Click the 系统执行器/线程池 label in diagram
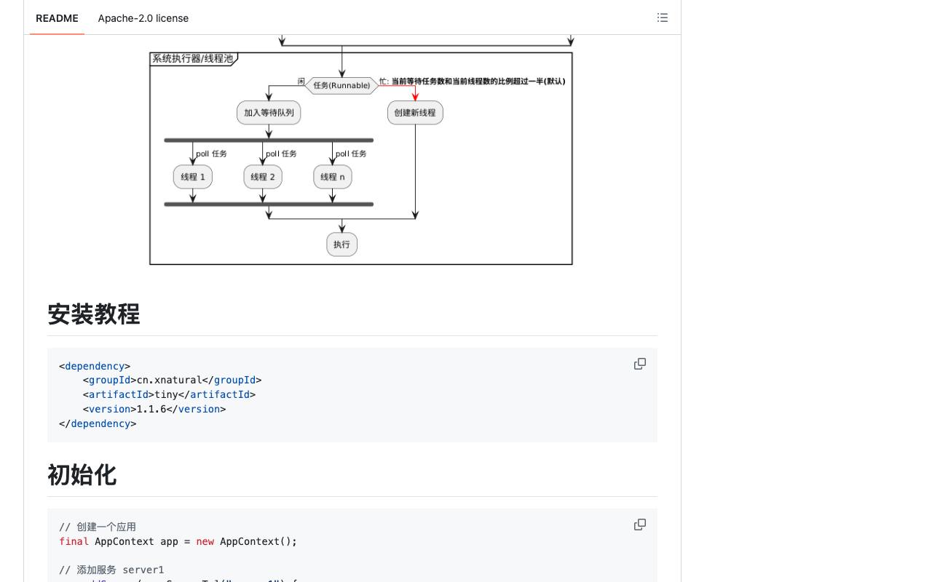 click(x=192, y=58)
